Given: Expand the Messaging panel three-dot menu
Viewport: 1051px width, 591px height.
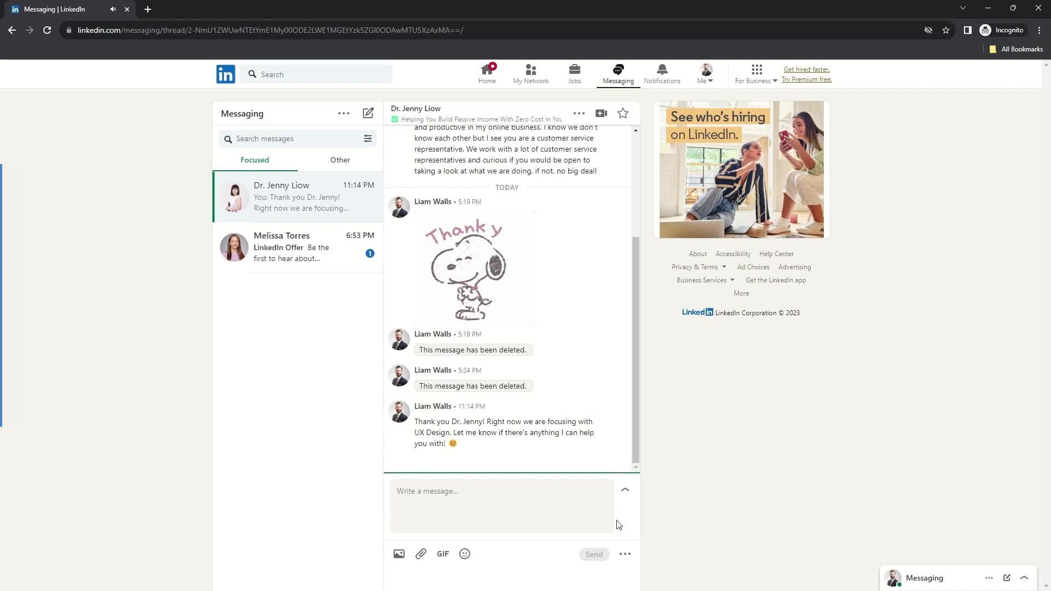Looking at the screenshot, I should point(344,113).
